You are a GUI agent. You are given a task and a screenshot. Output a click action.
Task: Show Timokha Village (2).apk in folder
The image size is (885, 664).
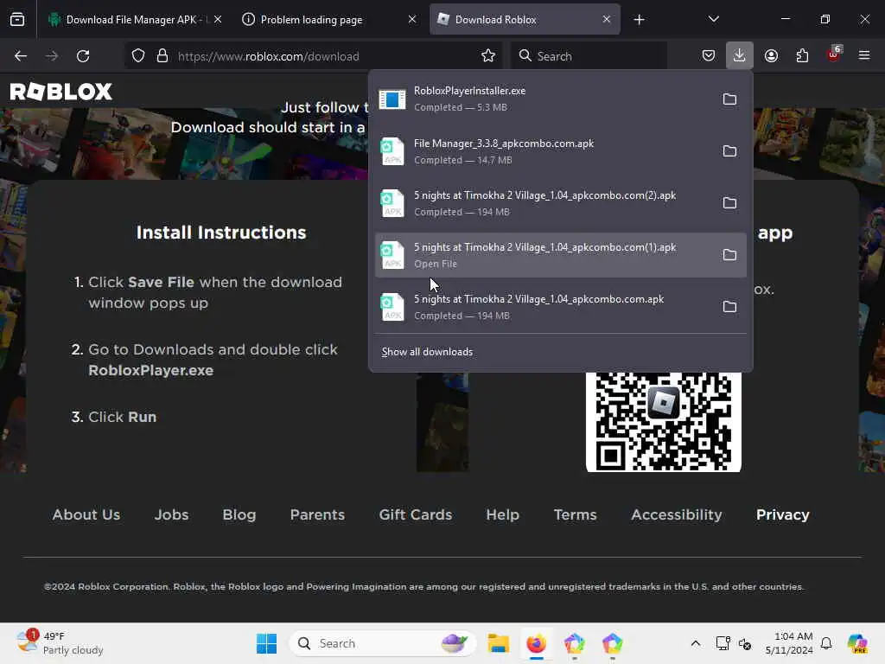(729, 203)
